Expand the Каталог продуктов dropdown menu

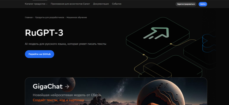[x=36, y=4]
